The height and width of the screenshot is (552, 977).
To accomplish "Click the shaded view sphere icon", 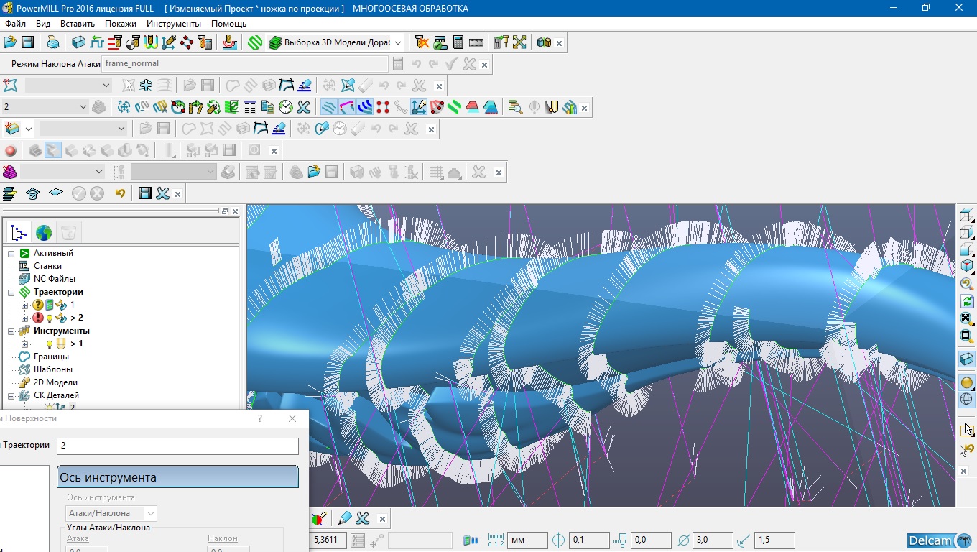I will coord(966,382).
